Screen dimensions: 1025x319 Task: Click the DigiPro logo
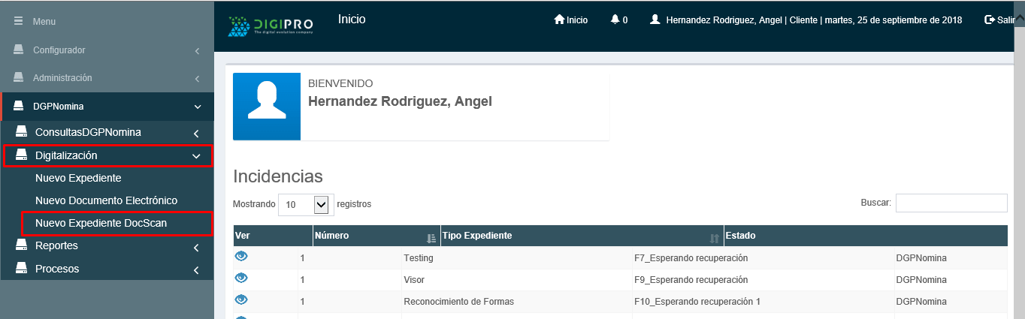(x=271, y=26)
